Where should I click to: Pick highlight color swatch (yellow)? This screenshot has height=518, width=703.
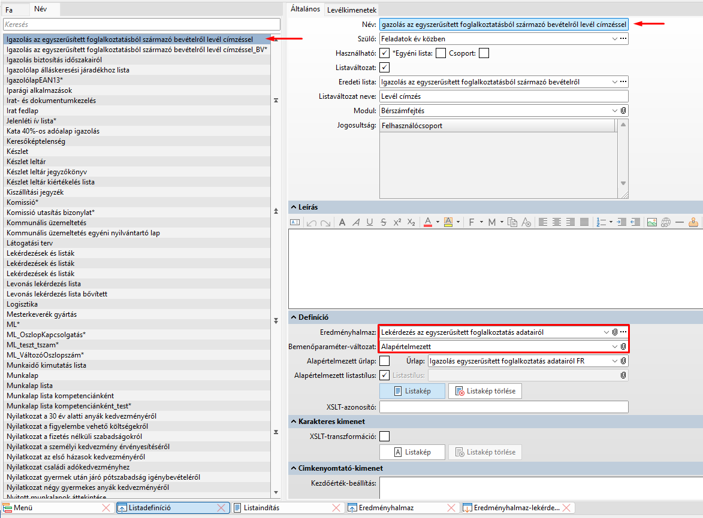[448, 222]
